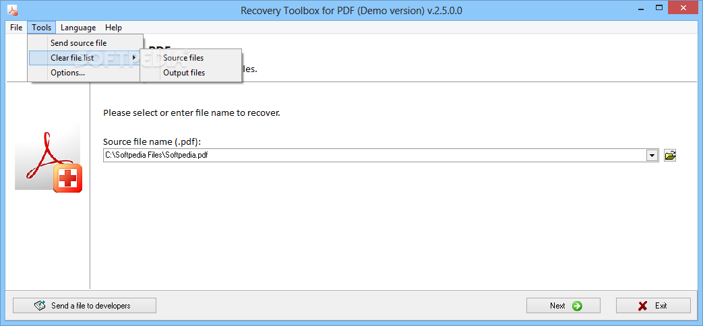Expand the source file name dropdown arrow

coord(652,156)
